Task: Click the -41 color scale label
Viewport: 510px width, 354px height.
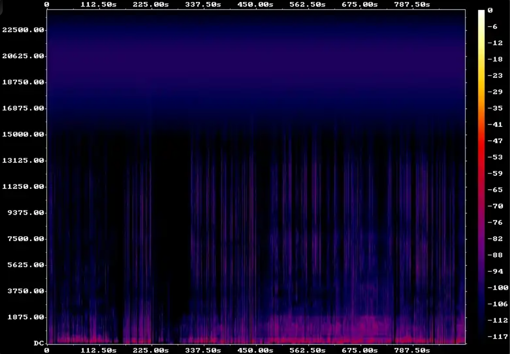Action: point(495,124)
